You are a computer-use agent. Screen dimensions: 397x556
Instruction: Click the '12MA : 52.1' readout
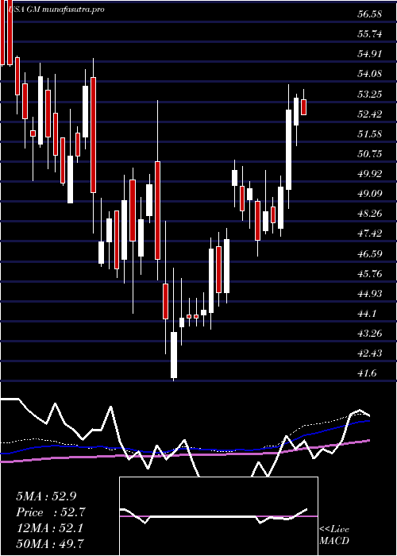pos(49,528)
